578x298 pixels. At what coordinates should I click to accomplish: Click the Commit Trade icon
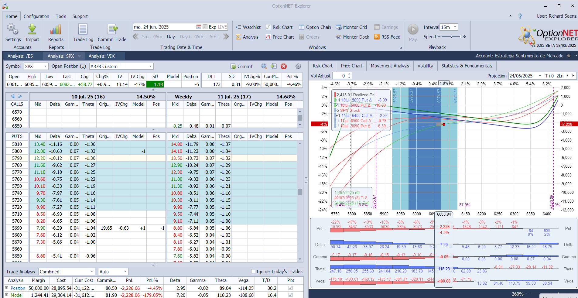(112, 29)
